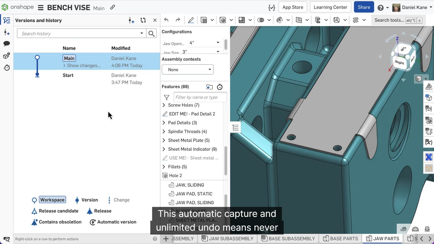Expand the Sheet Metal Plate (5) folder
The height and width of the screenshot is (244, 434).
click(x=164, y=140)
